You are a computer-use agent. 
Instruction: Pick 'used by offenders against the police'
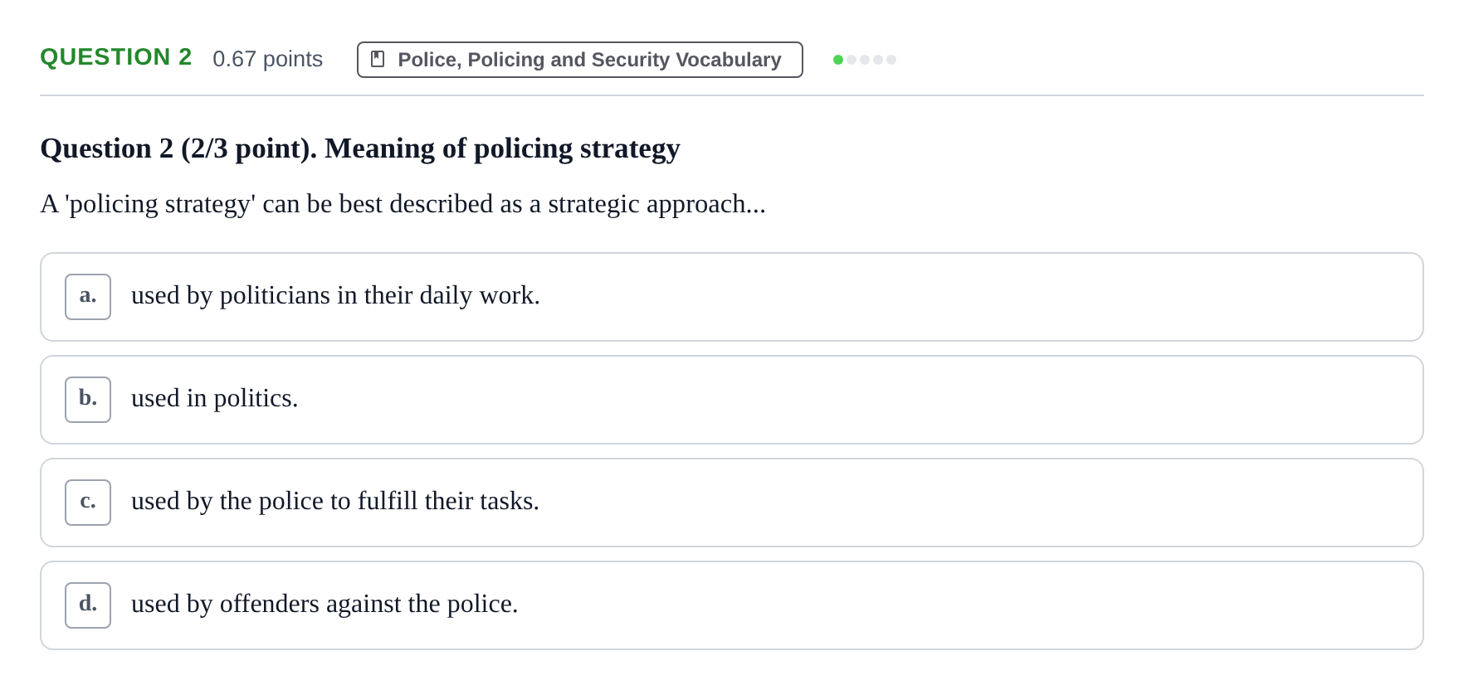[325, 604]
